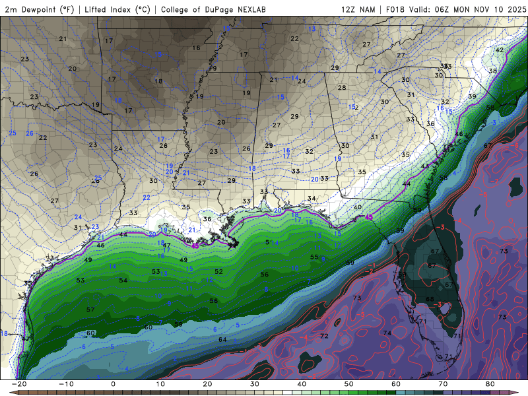
Task: Click the "College of DuPage NEXLAB" header text
Action: (x=213, y=9)
